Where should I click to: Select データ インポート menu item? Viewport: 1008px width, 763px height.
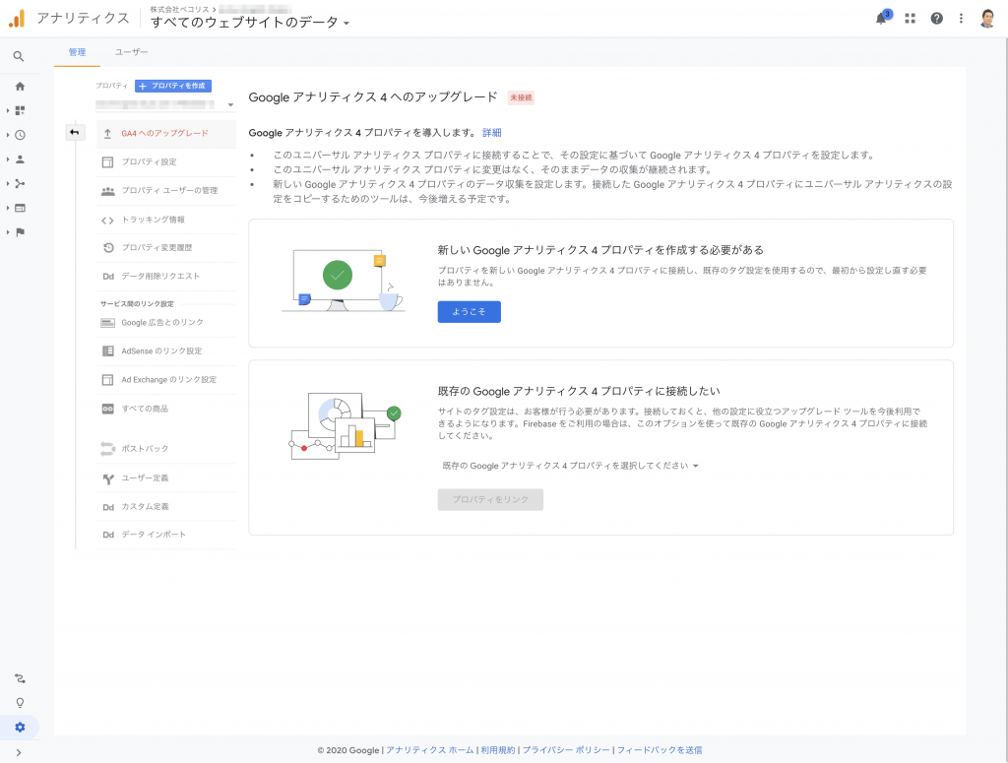166,535
